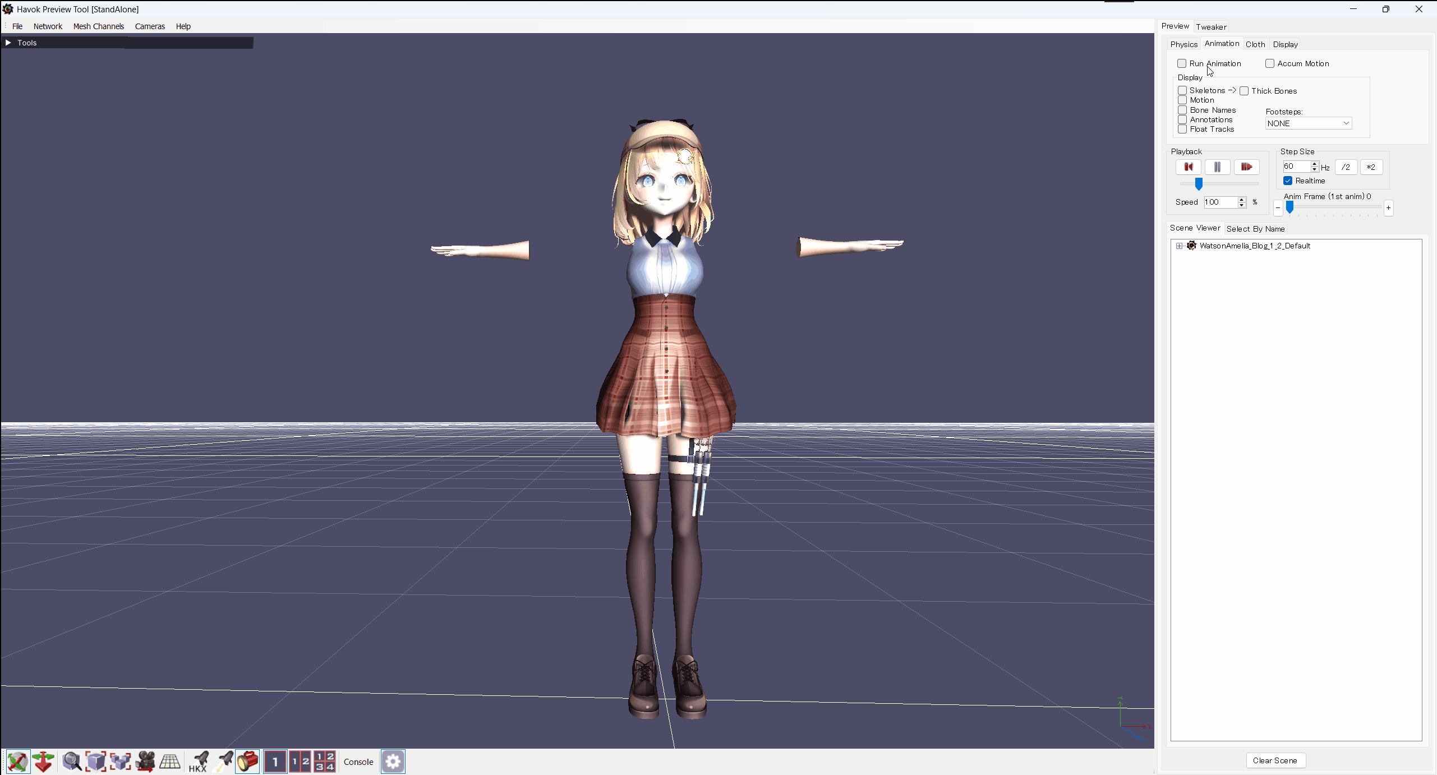The width and height of the screenshot is (1437, 775).
Task: Open the gear settings icon
Action: (x=393, y=762)
